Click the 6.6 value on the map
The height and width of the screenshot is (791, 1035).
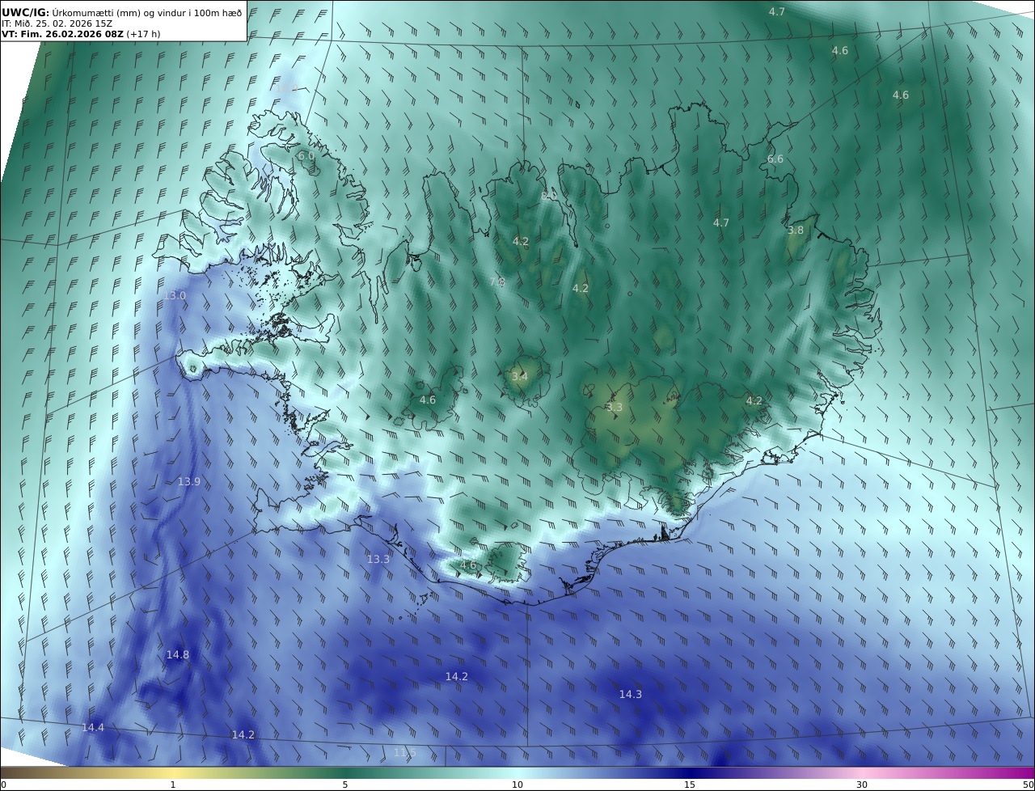(x=775, y=159)
